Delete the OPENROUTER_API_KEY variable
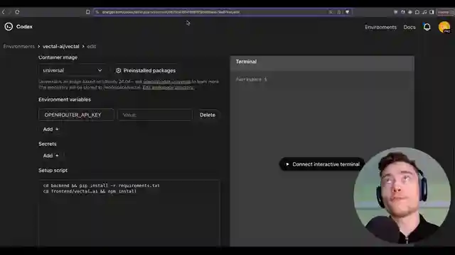 (208, 115)
